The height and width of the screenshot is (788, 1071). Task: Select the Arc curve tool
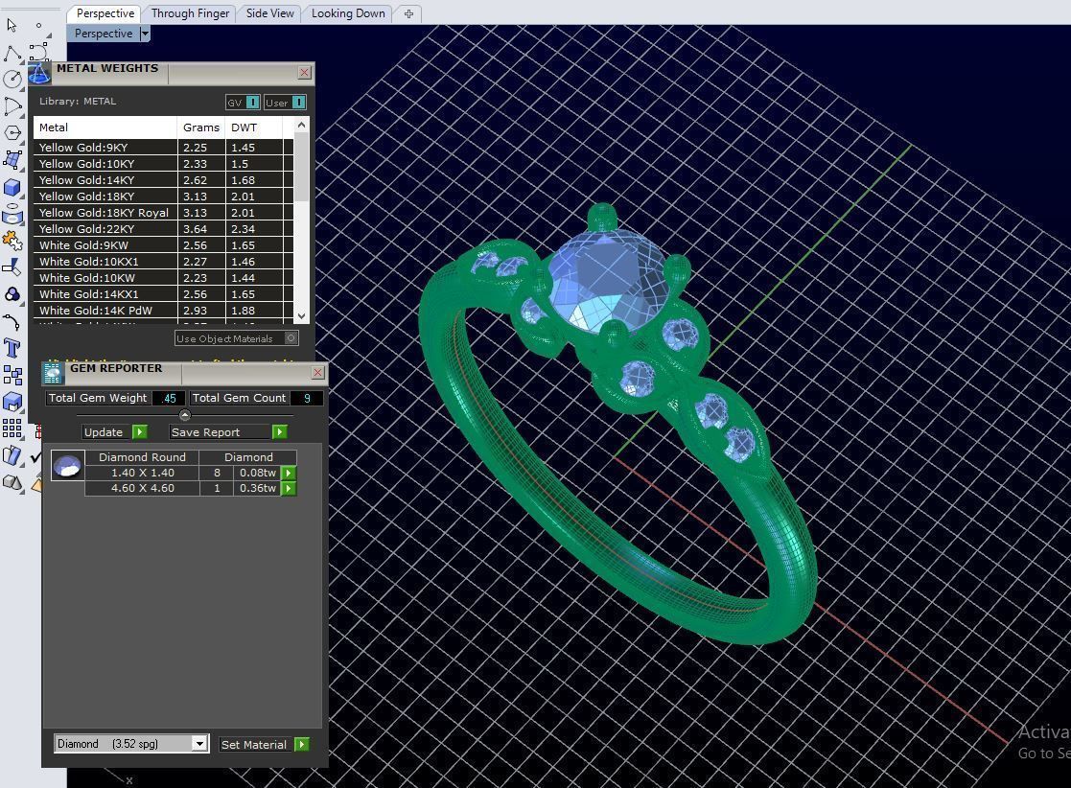(x=12, y=105)
